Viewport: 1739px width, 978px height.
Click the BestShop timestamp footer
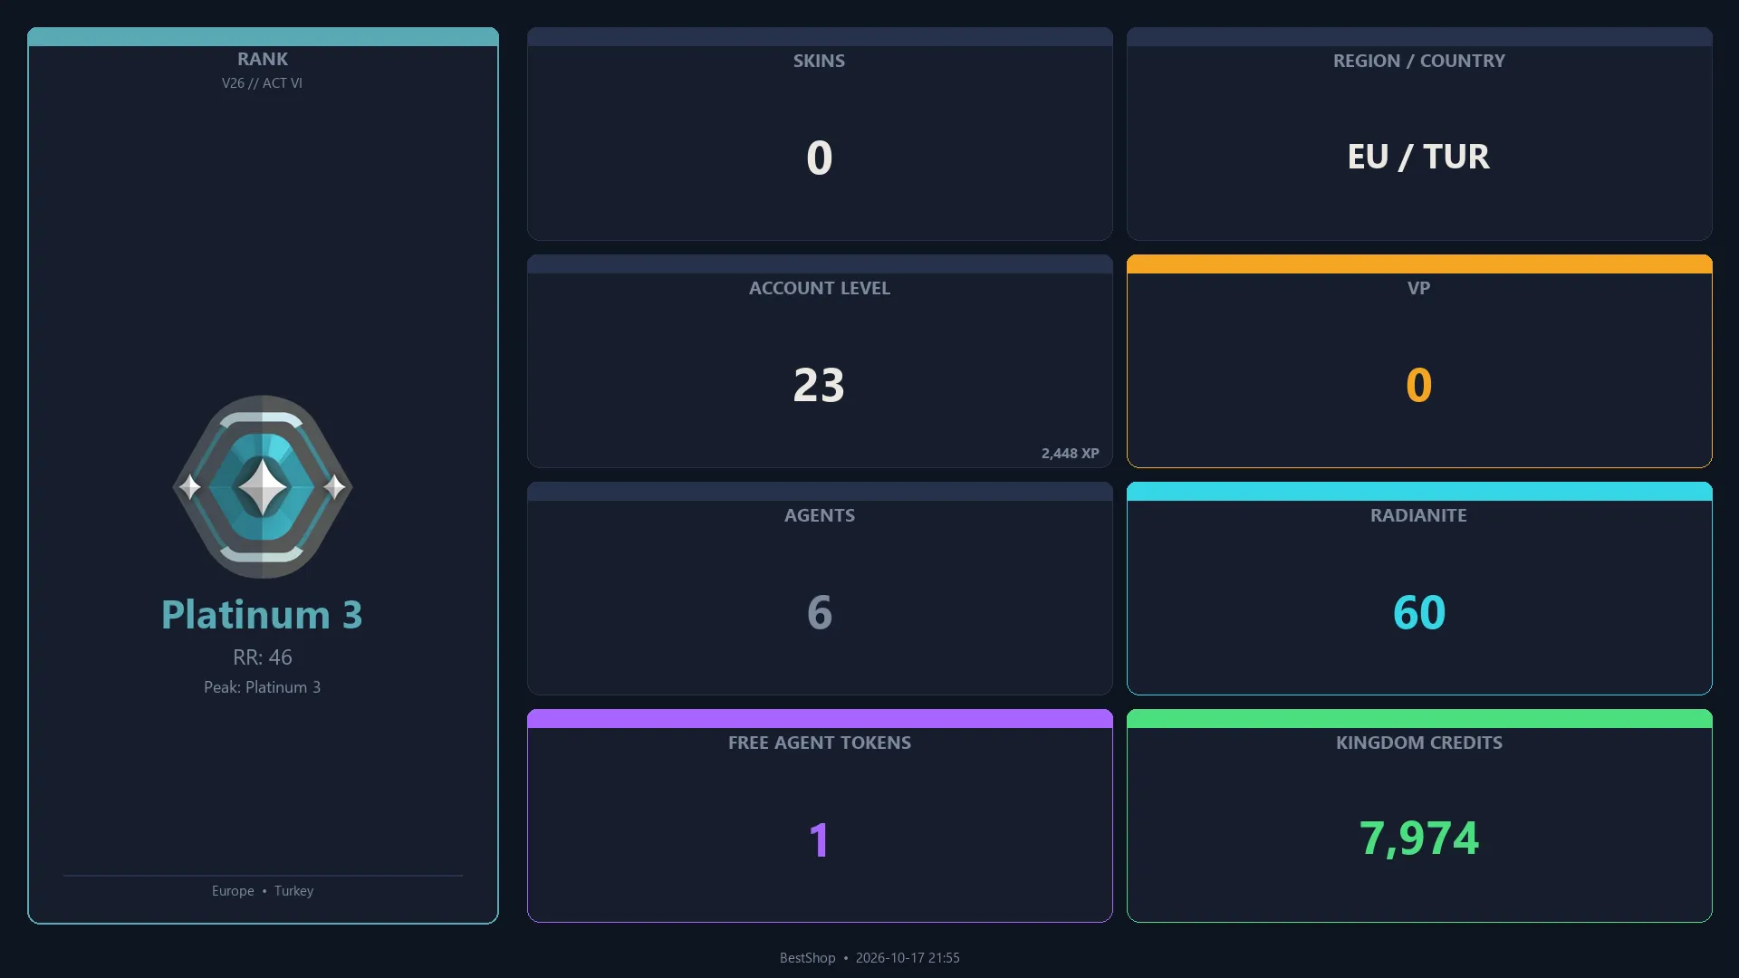tap(869, 958)
